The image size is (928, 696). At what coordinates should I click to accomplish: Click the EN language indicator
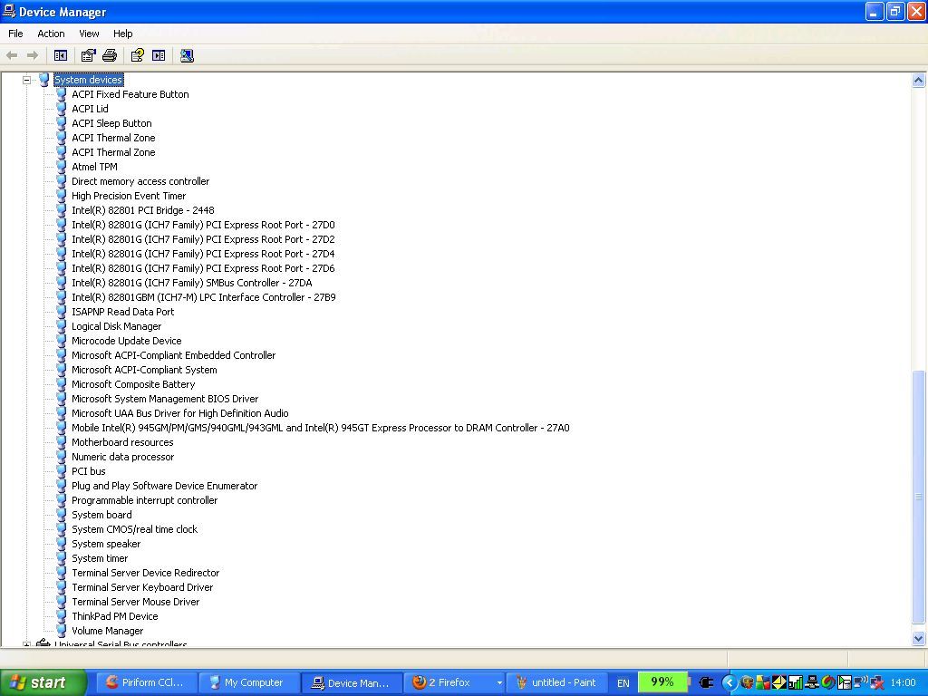623,683
